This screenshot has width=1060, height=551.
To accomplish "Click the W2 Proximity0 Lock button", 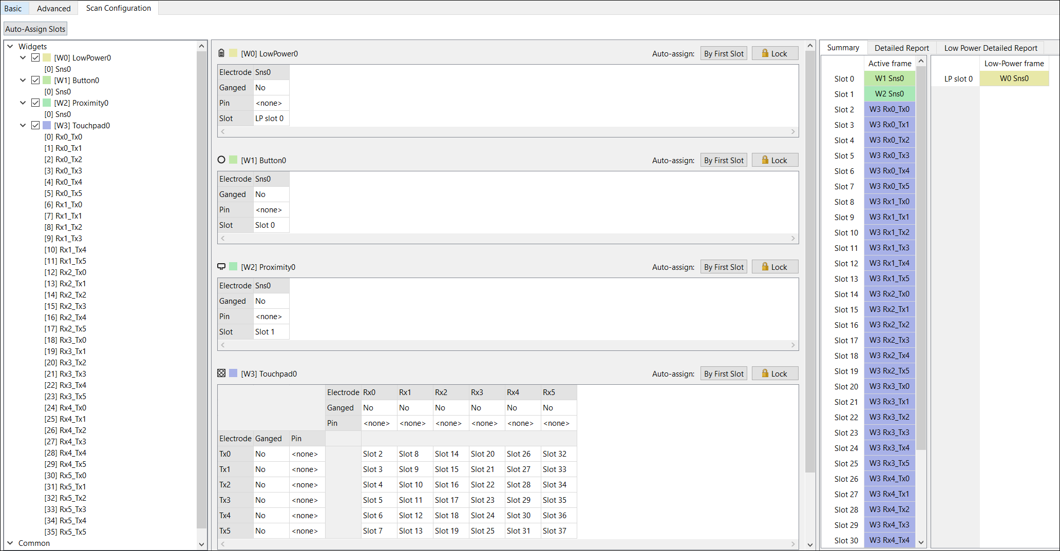I will (775, 267).
